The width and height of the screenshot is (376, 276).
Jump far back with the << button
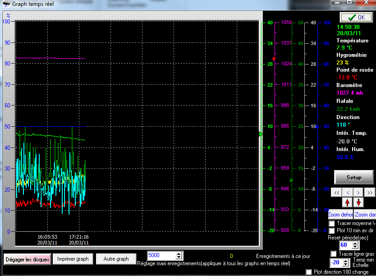[x=336, y=193]
